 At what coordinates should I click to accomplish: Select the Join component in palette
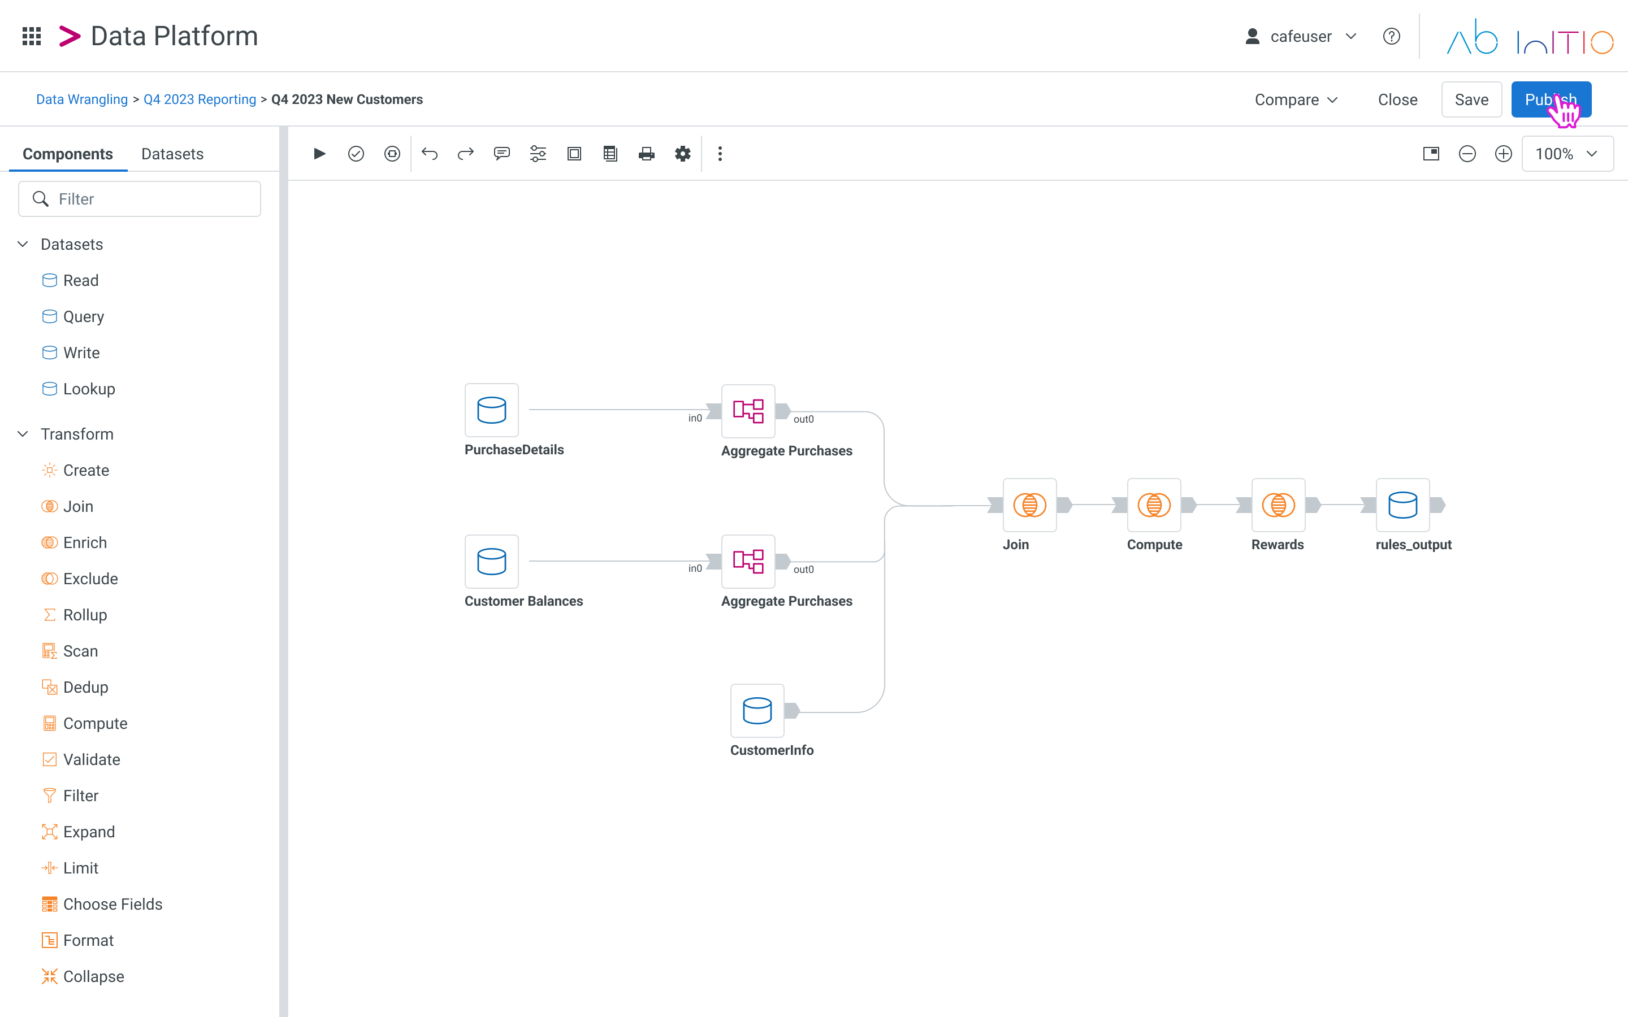(67, 506)
